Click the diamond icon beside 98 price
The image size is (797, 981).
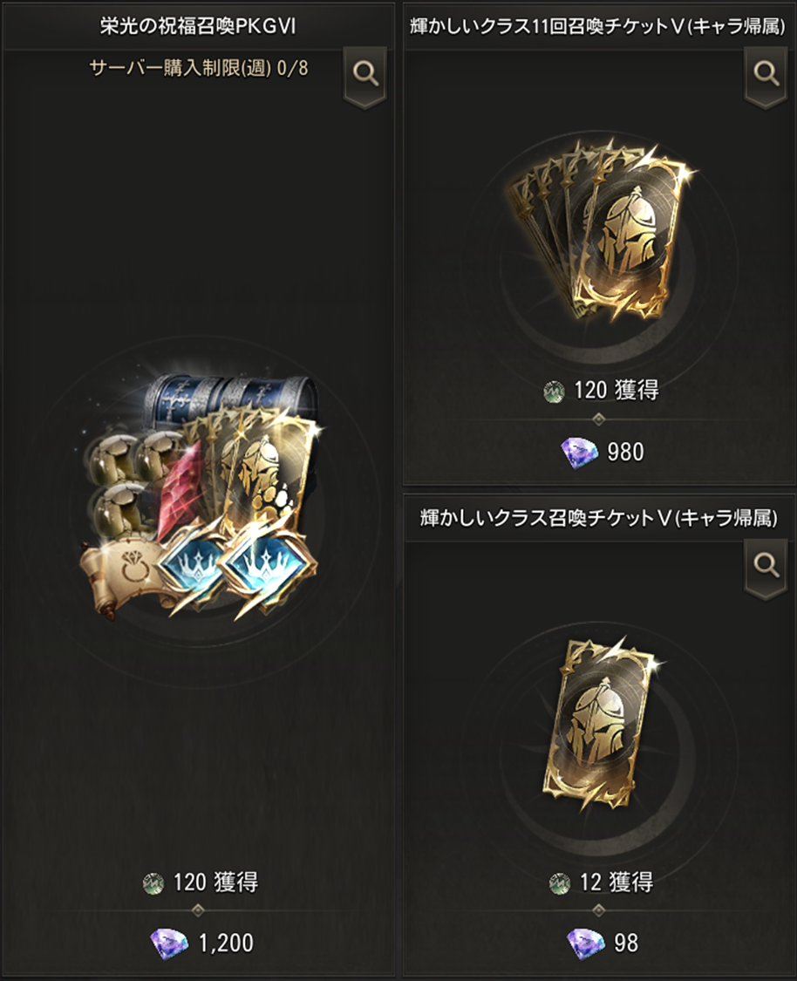tap(585, 943)
